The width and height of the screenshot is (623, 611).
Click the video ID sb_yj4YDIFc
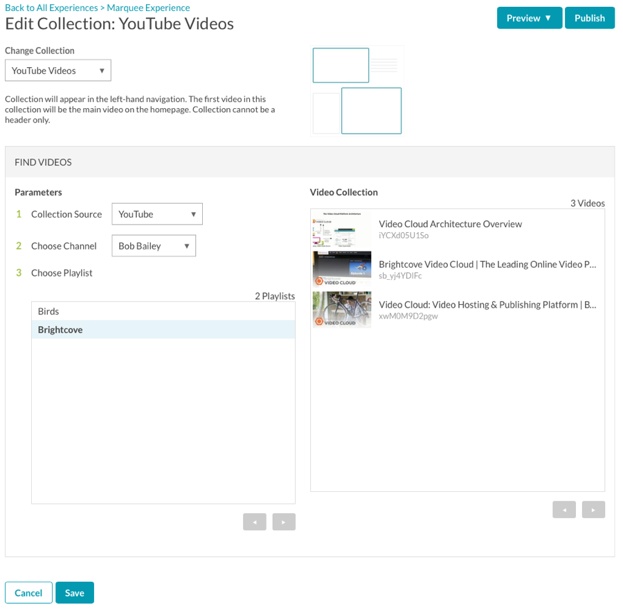[400, 276]
